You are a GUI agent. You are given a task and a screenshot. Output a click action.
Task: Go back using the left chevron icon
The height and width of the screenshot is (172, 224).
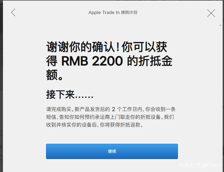pyautogui.click(x=13, y=12)
